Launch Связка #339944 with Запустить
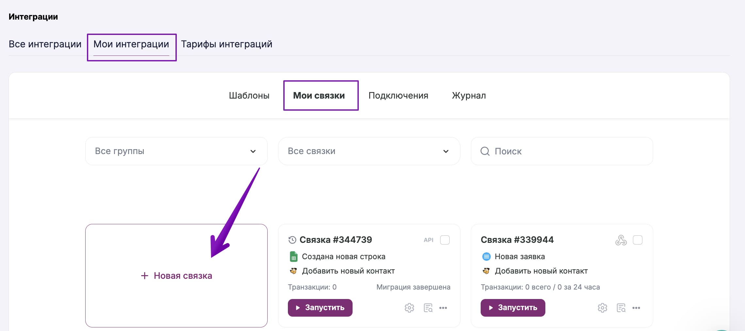The image size is (745, 331). 513,308
